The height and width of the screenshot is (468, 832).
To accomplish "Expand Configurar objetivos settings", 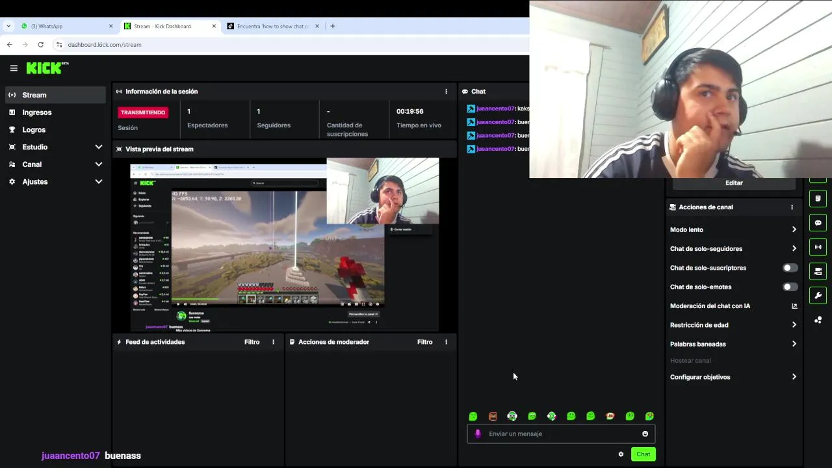I will pyautogui.click(x=733, y=377).
